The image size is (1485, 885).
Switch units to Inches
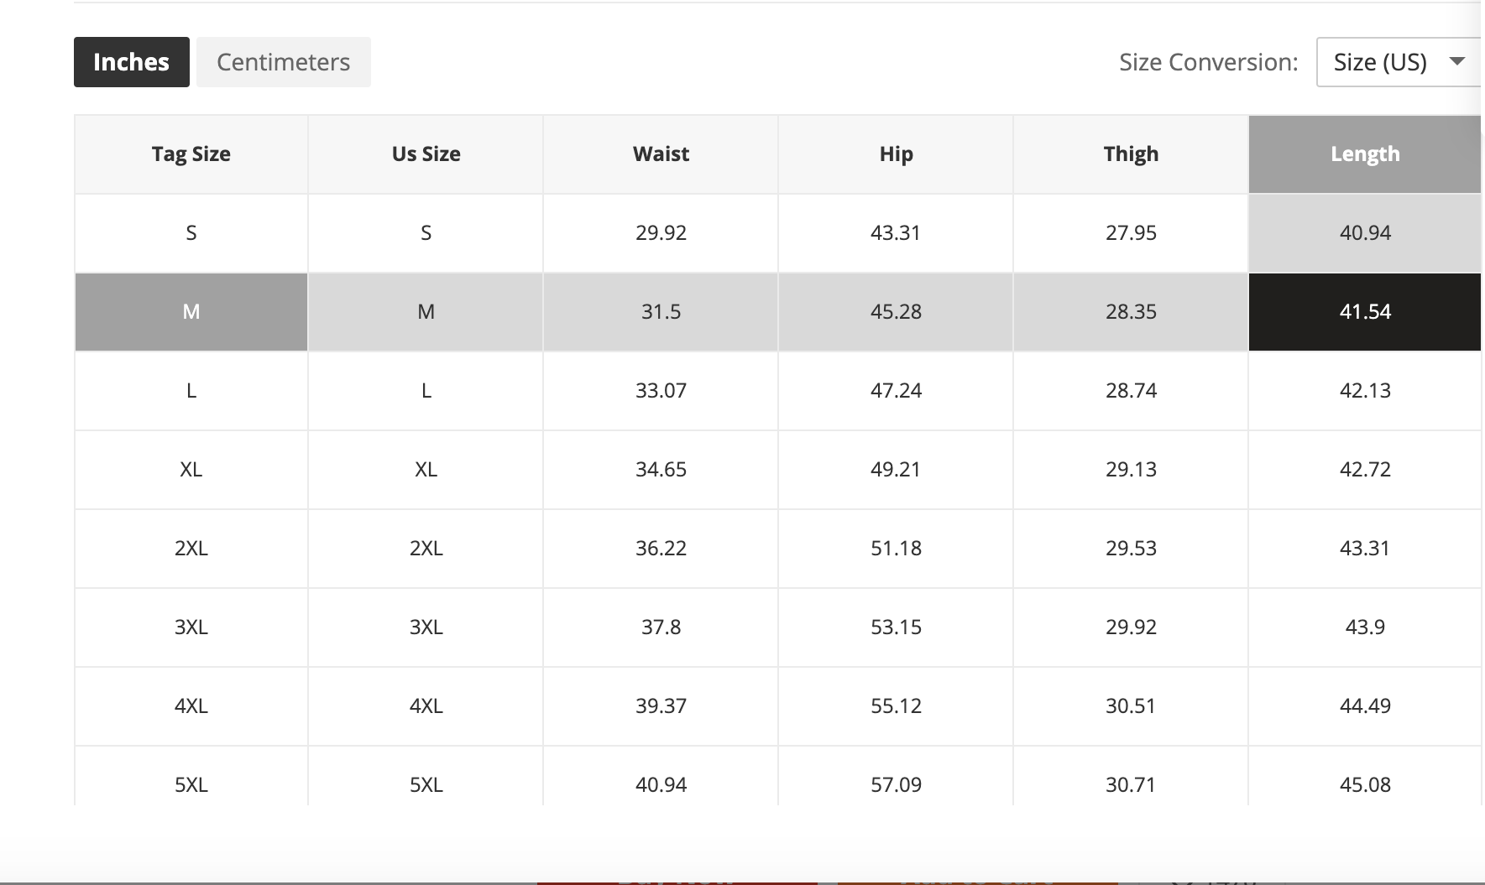[x=132, y=62]
